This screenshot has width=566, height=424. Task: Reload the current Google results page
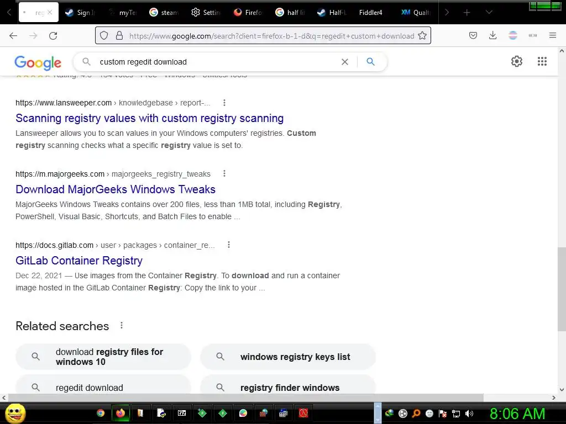pyautogui.click(x=53, y=36)
